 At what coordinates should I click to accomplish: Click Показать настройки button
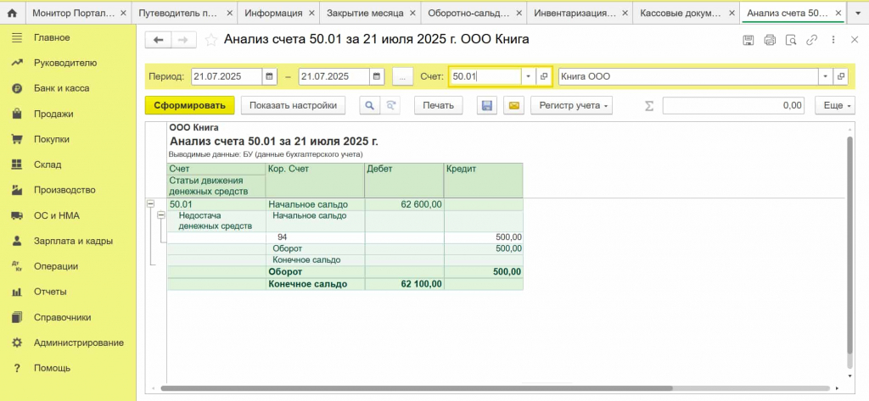[x=293, y=105]
